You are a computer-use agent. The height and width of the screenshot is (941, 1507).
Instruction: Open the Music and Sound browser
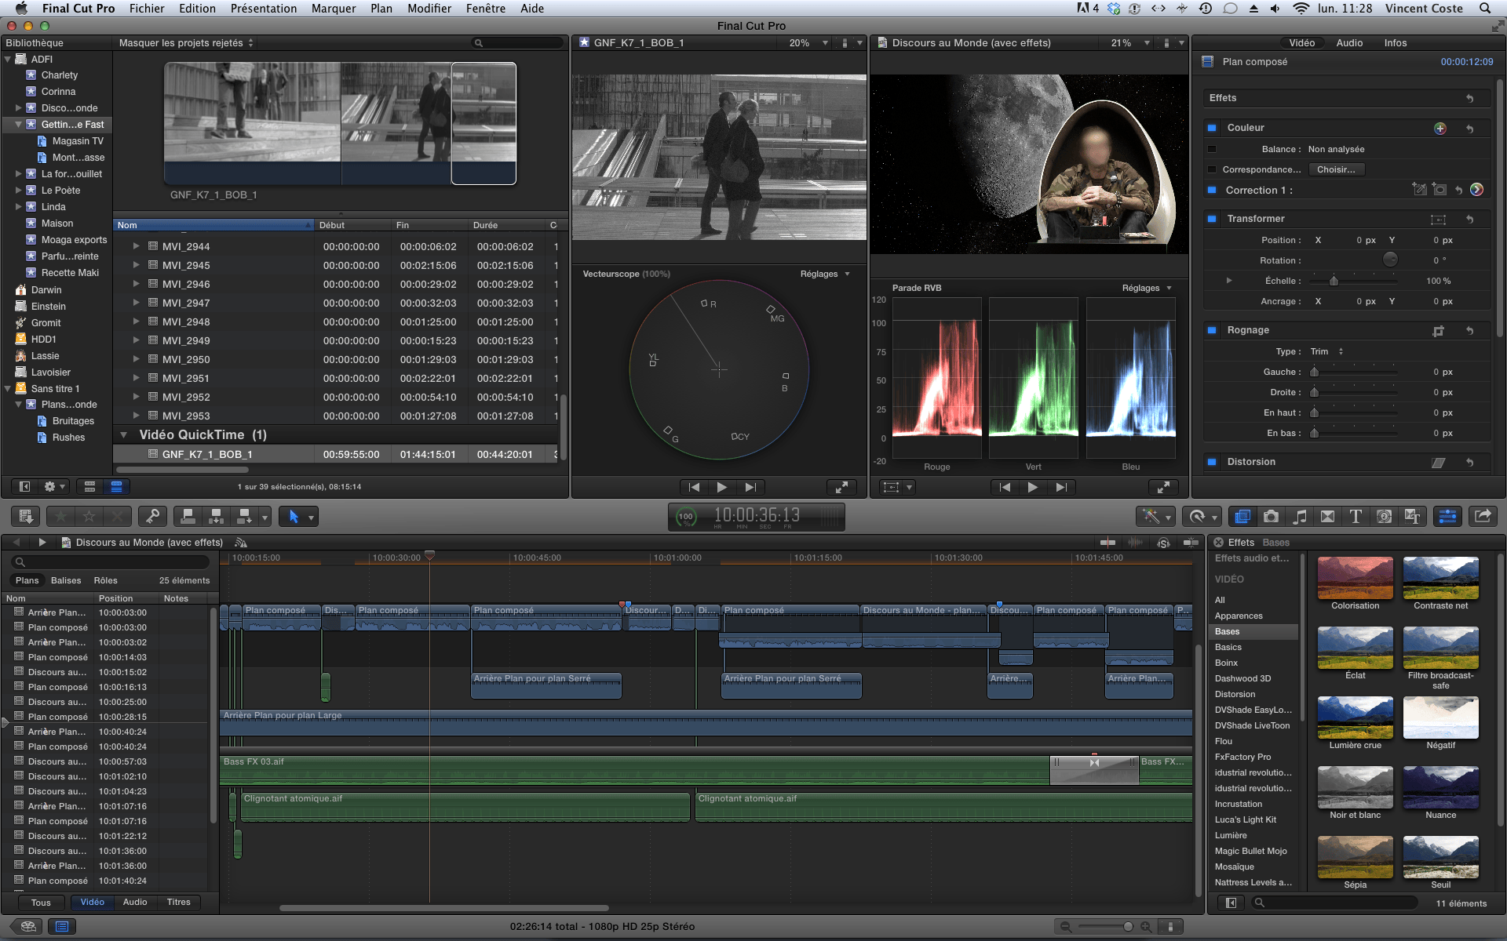pyautogui.click(x=1300, y=516)
